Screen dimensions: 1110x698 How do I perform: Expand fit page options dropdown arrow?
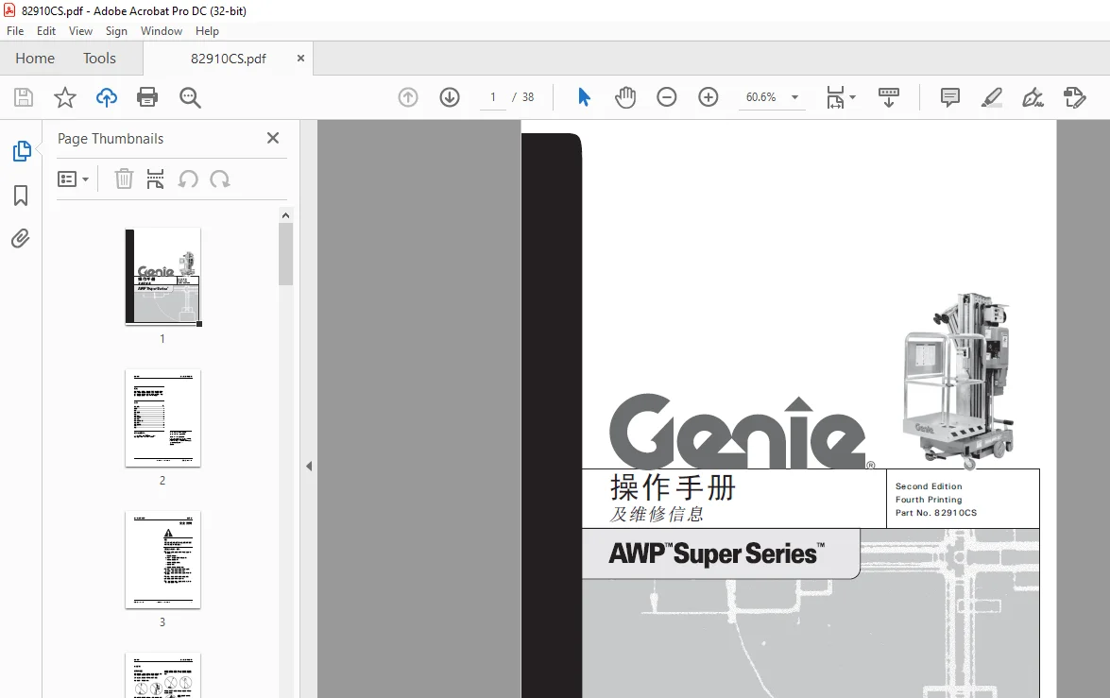click(852, 97)
